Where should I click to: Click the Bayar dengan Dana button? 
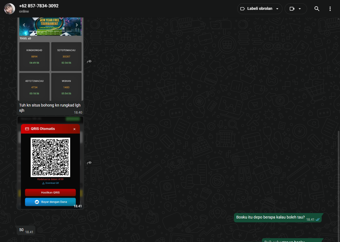pos(50,202)
